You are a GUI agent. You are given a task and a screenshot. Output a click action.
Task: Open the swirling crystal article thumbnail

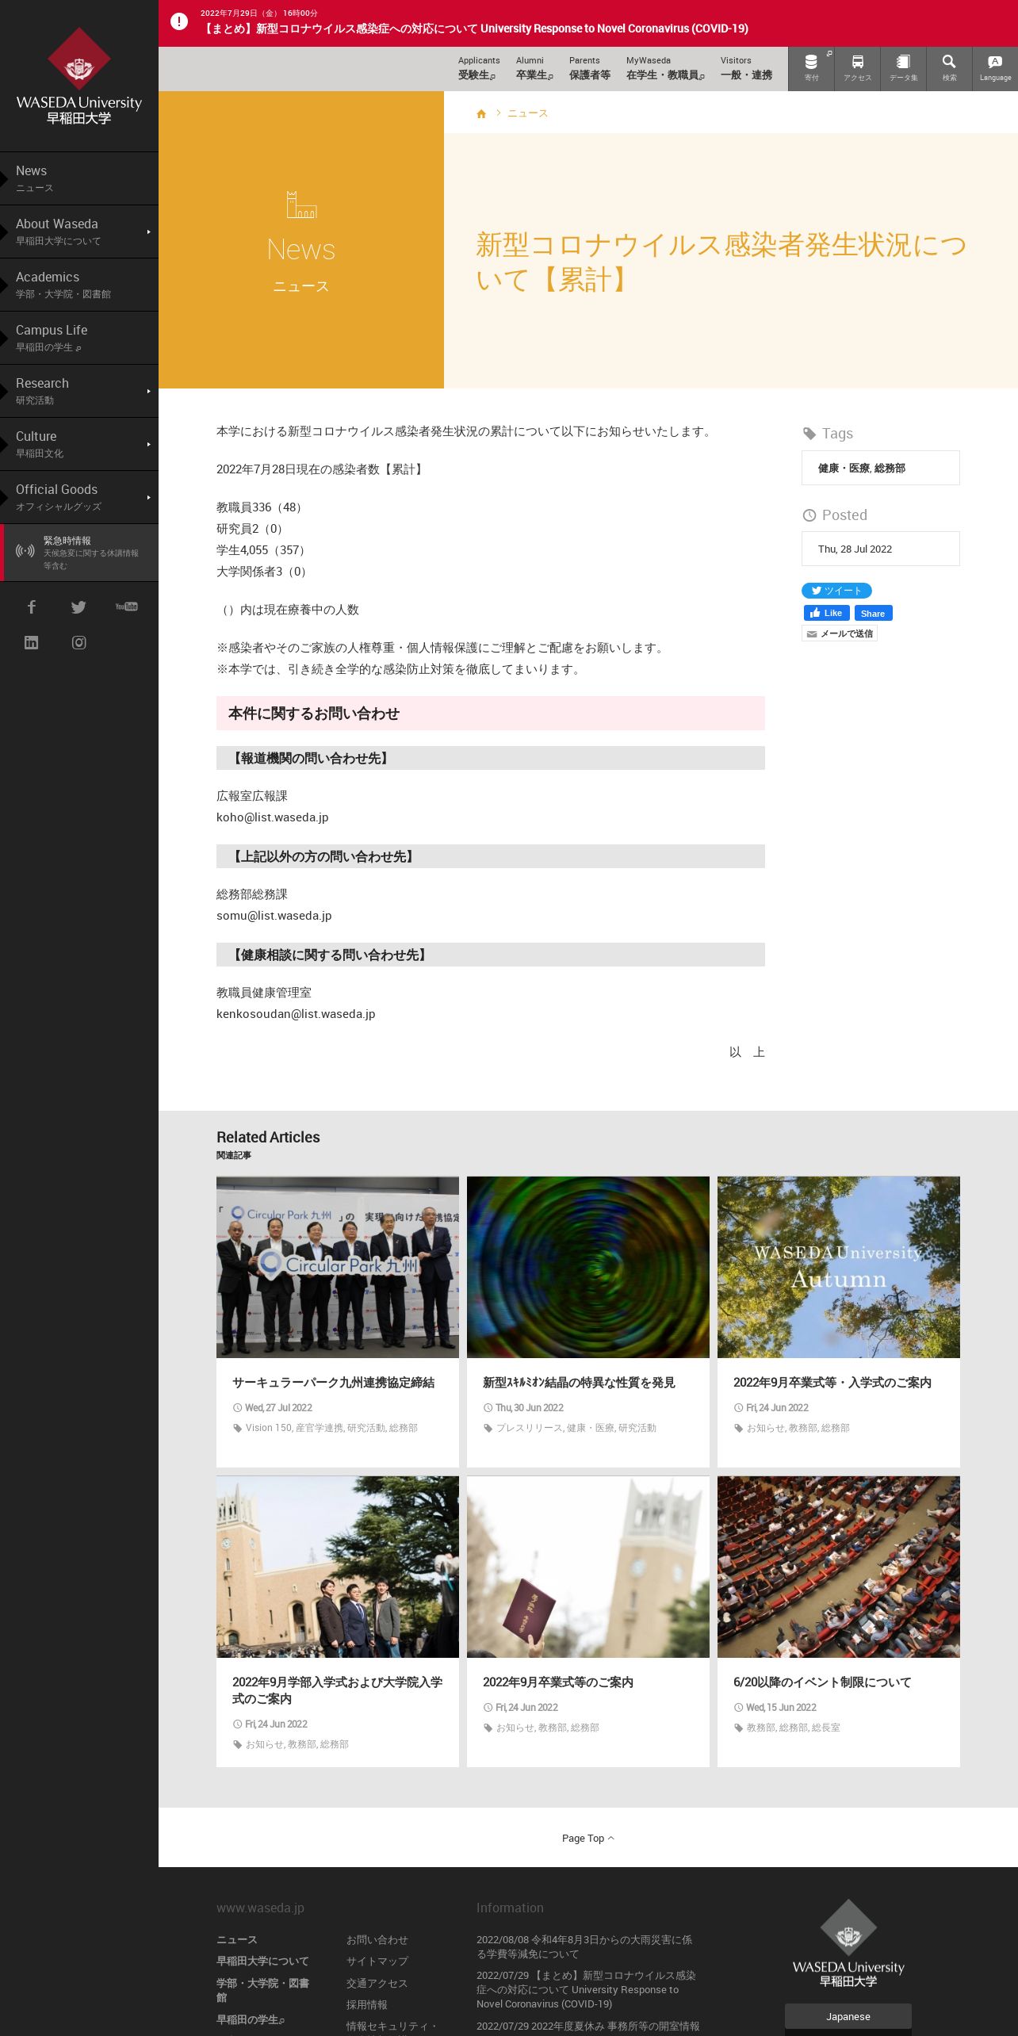pos(588,1267)
